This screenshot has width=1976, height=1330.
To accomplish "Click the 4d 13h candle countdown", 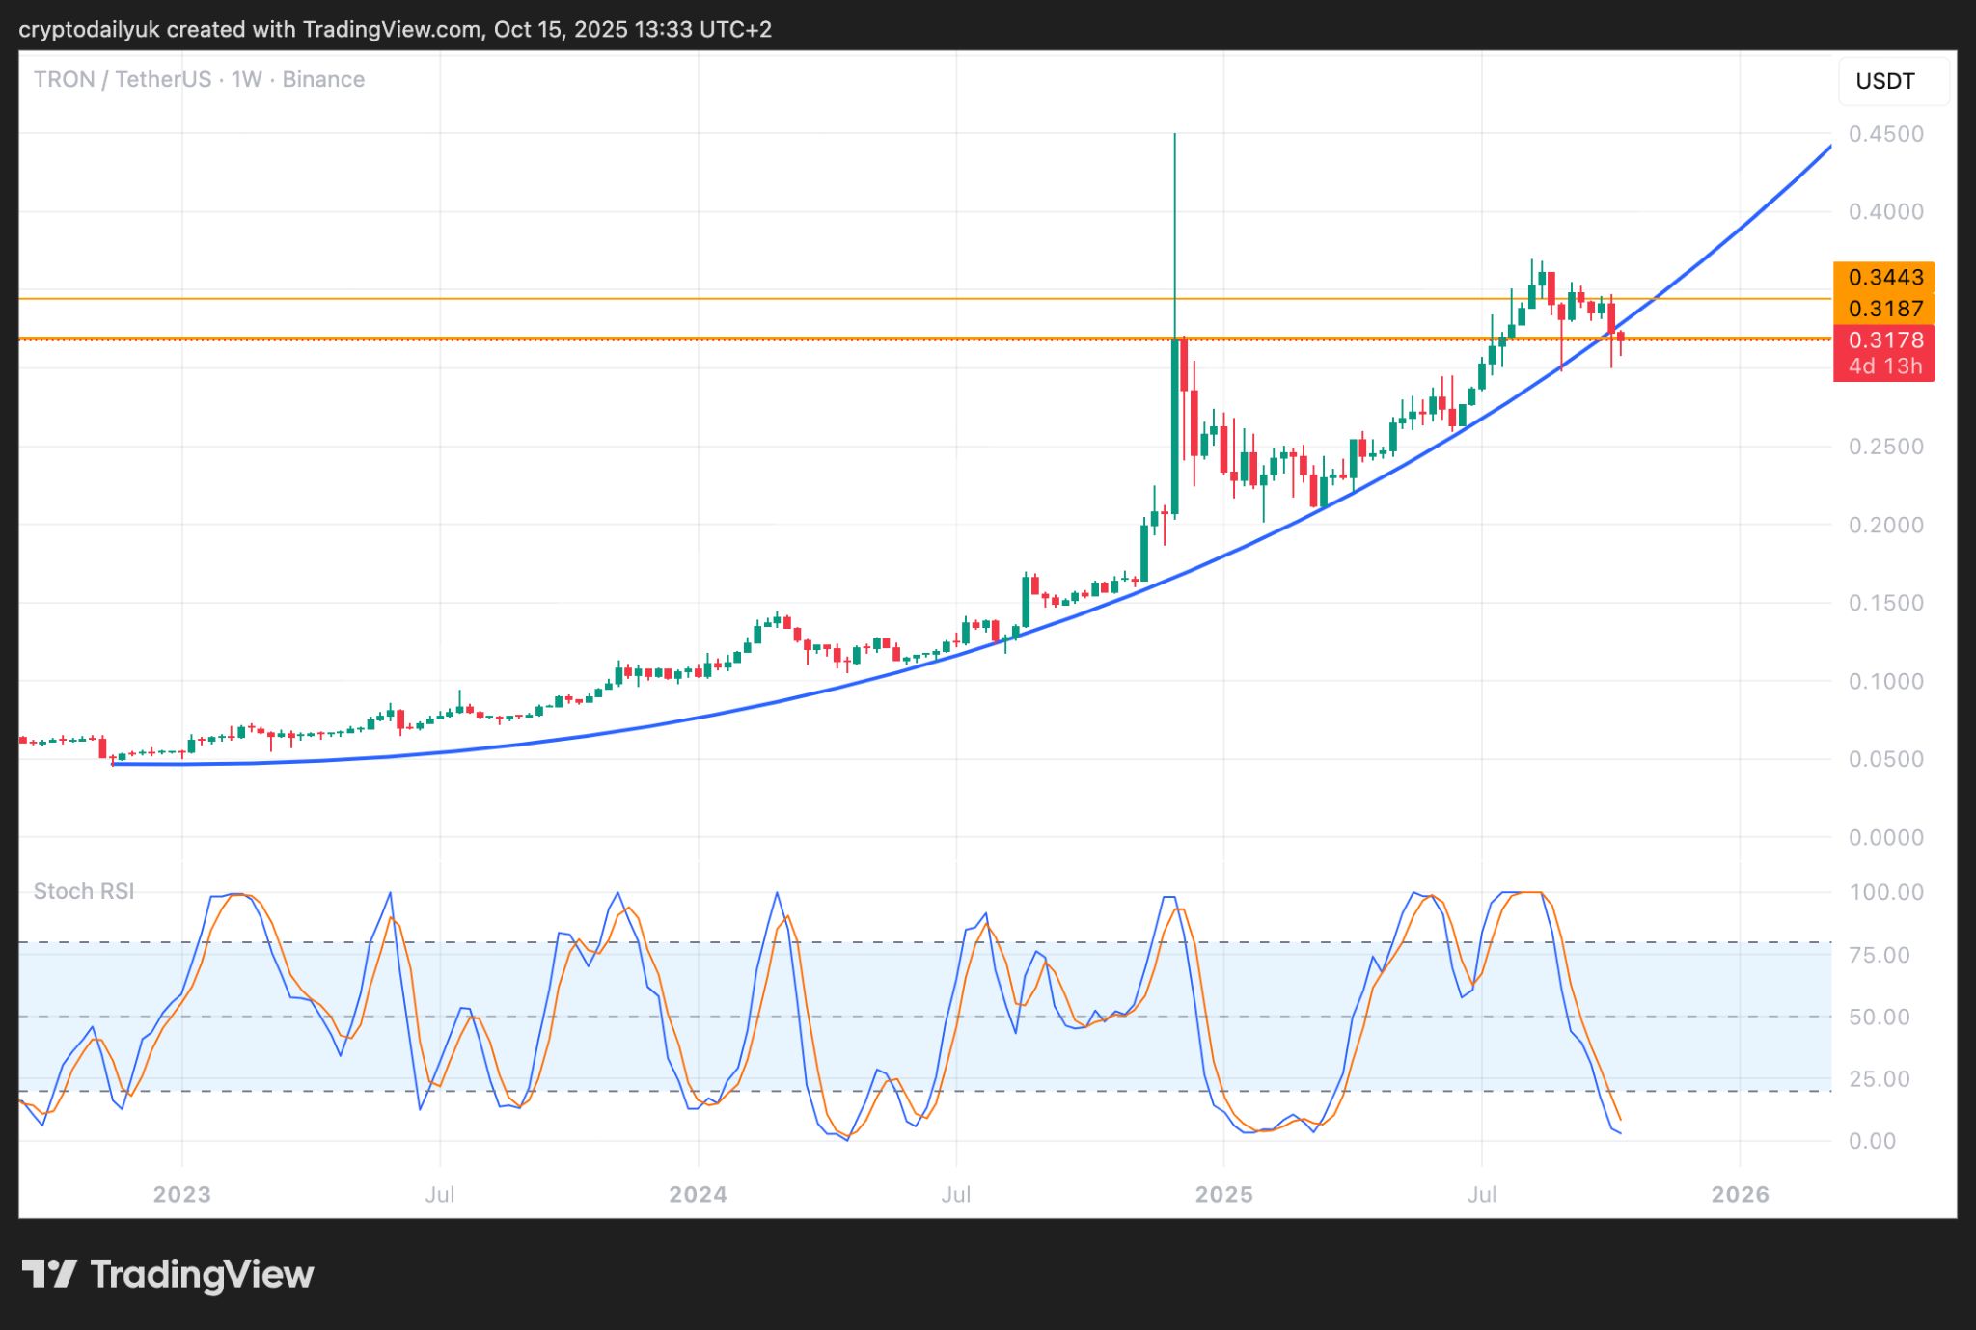I will 1884,366.
